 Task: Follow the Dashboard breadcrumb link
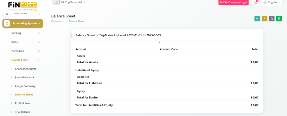coord(57,21)
